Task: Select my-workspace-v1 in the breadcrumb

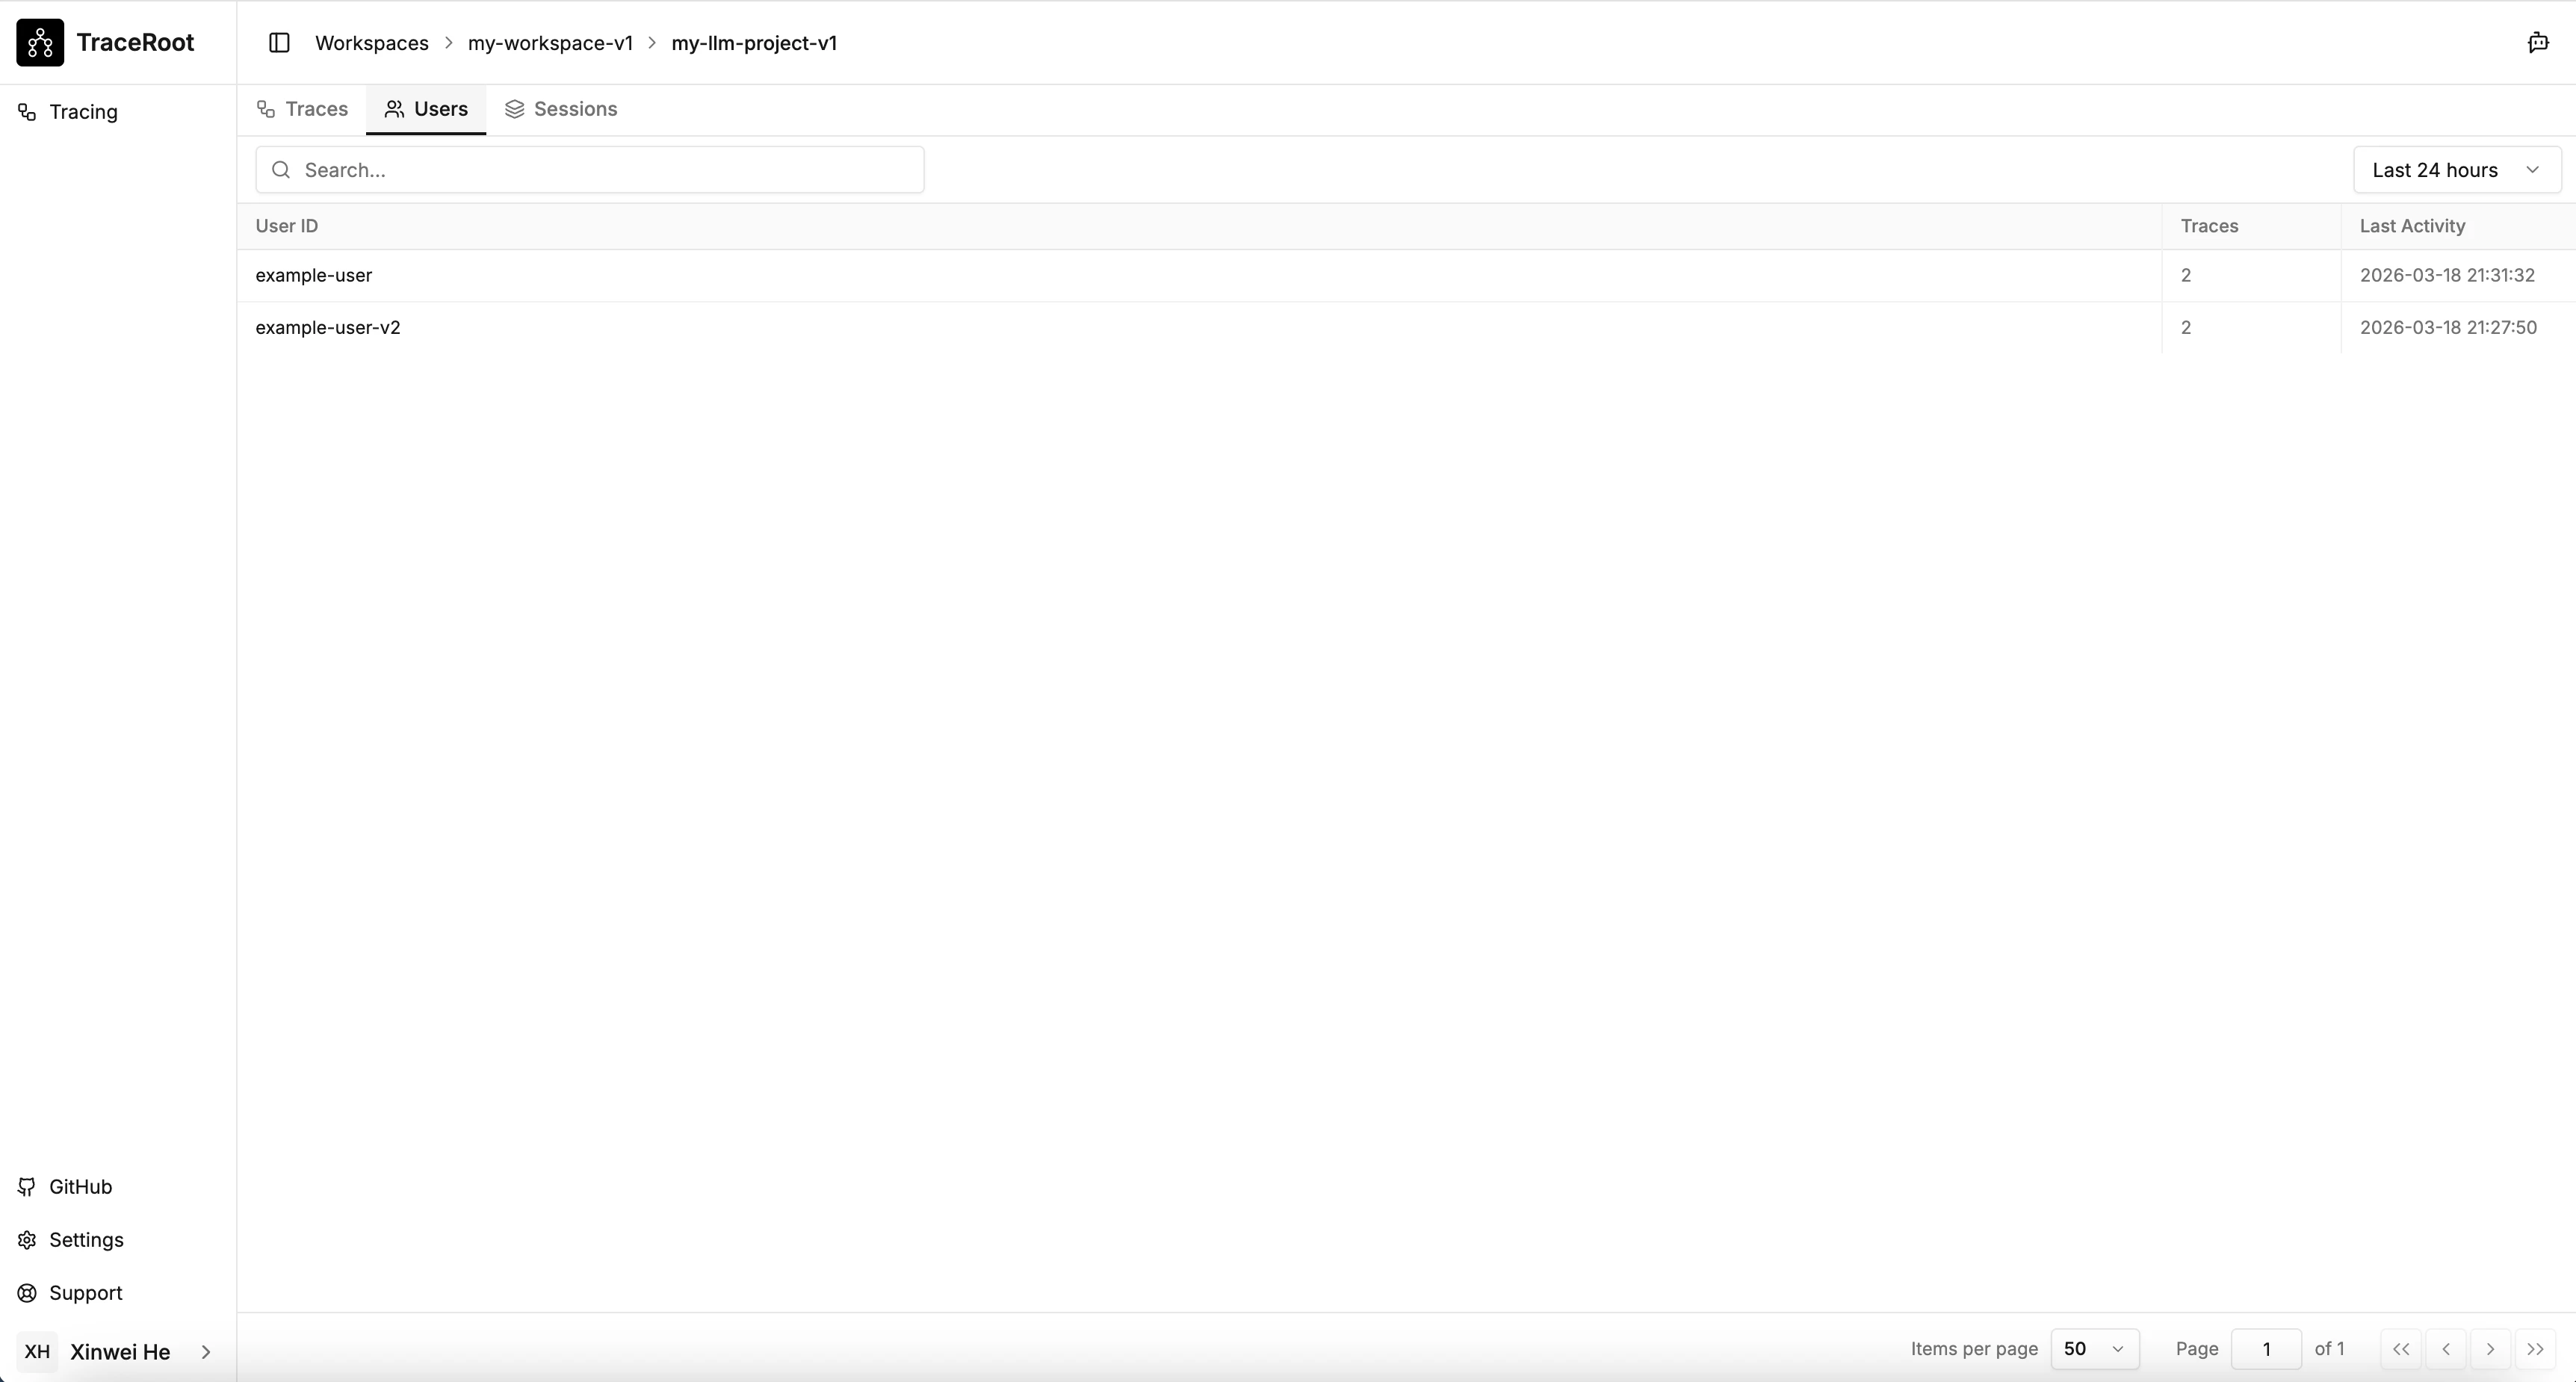Action: 550,42
